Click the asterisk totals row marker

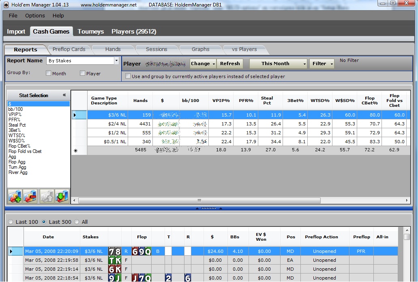coord(75,151)
